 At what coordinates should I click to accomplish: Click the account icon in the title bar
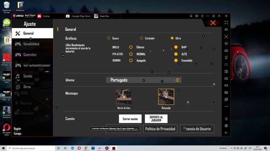197,16
